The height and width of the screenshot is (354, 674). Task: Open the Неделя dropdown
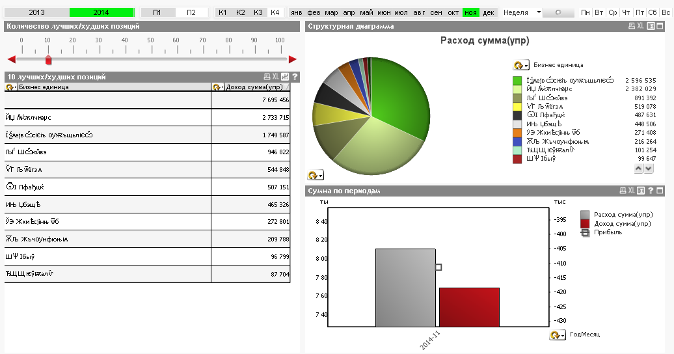539,12
